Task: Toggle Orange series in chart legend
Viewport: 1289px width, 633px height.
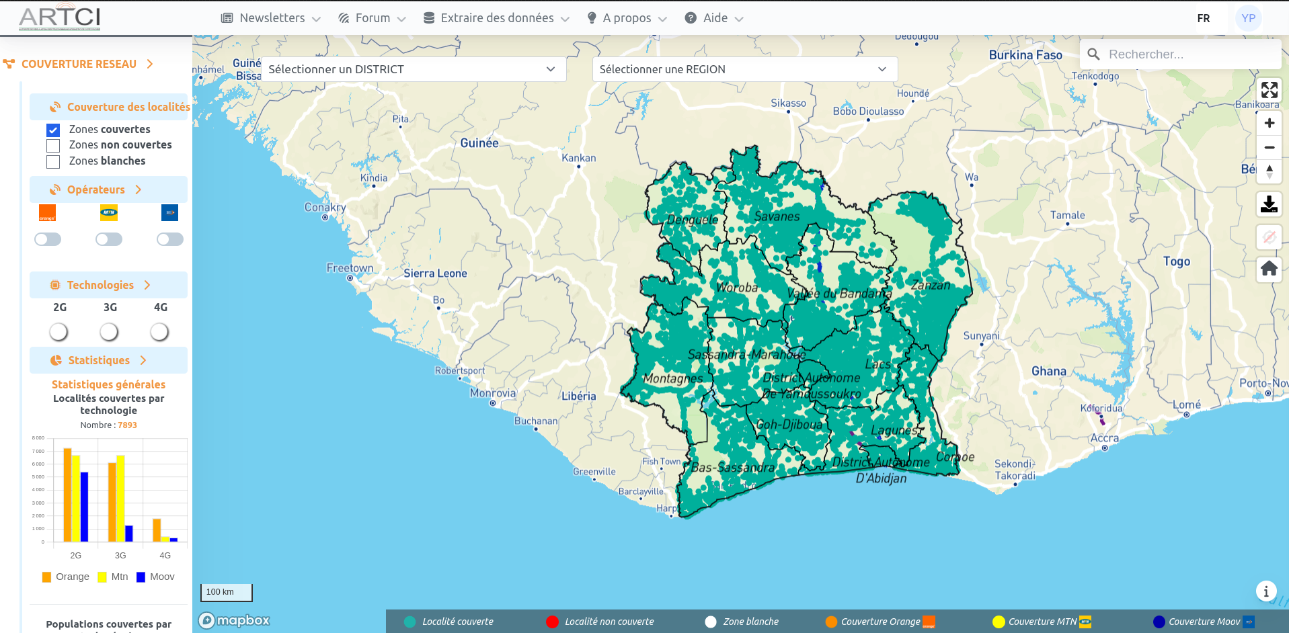Action: tap(65, 577)
